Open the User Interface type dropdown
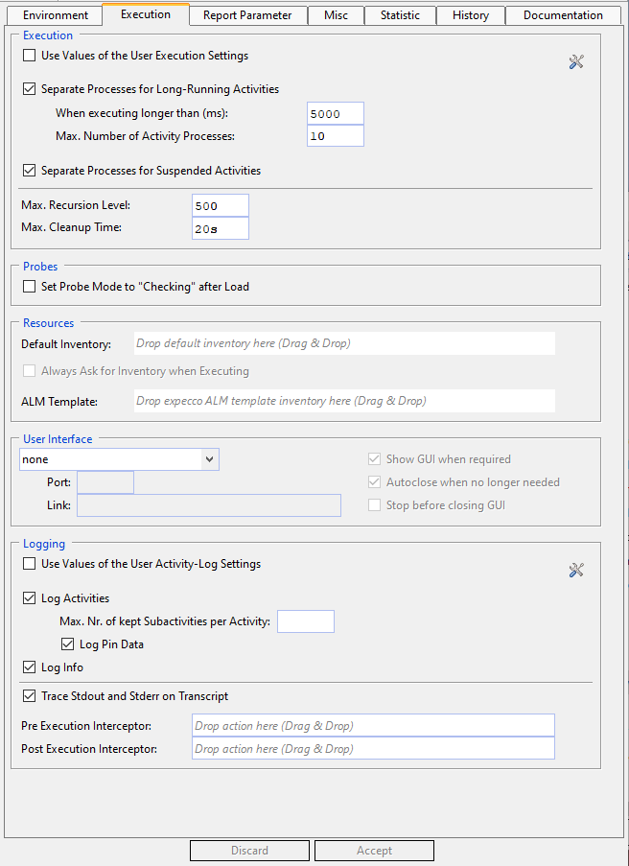Image resolution: width=629 pixels, height=866 pixels. 119,459
